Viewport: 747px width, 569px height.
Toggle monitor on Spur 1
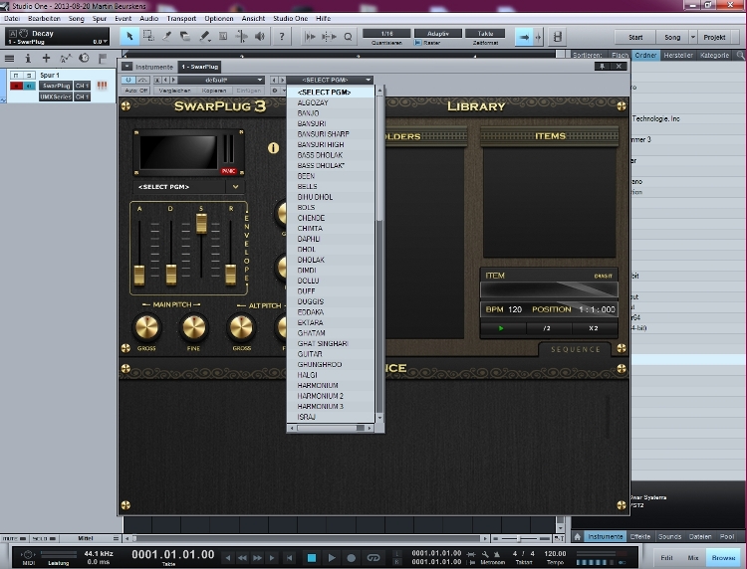coord(29,86)
